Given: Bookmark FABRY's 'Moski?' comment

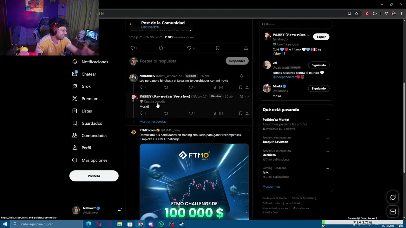Looking at the screenshot, I should (x=241, y=113).
